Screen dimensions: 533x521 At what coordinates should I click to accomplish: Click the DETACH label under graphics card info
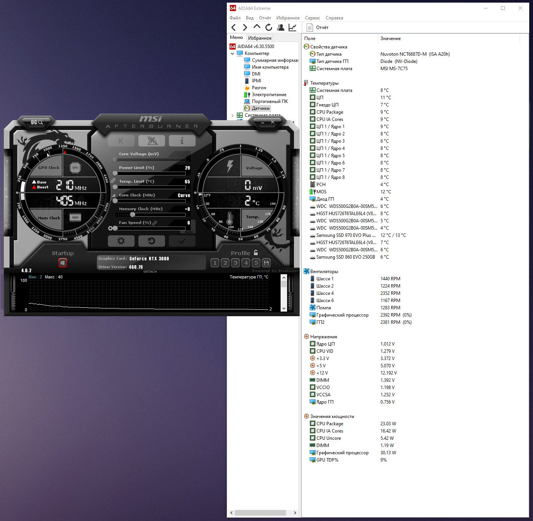[x=150, y=272]
